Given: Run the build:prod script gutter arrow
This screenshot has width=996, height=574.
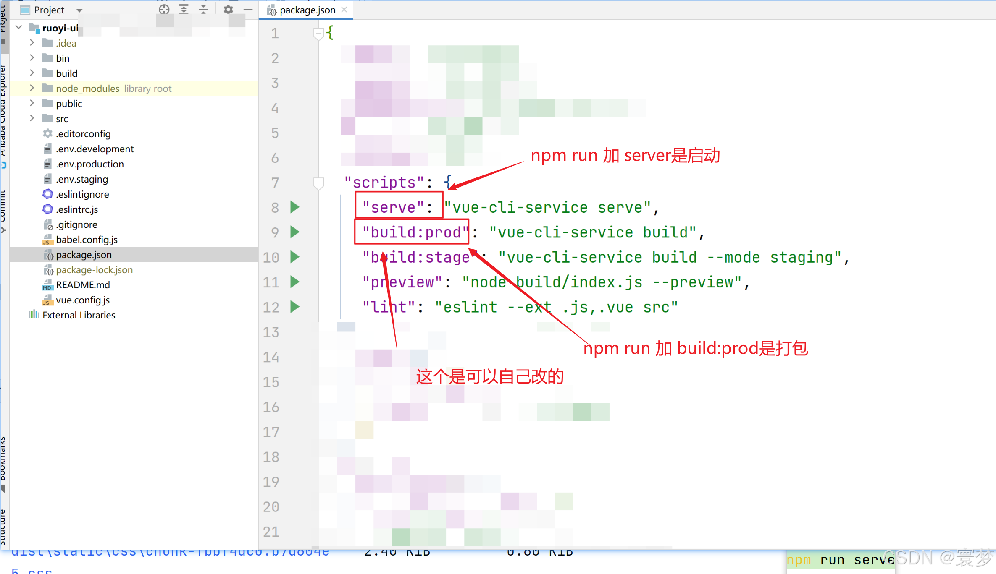Looking at the screenshot, I should [x=295, y=232].
